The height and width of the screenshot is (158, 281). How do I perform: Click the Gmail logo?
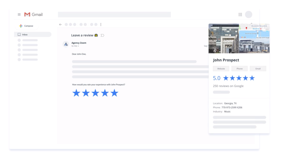pyautogui.click(x=33, y=15)
